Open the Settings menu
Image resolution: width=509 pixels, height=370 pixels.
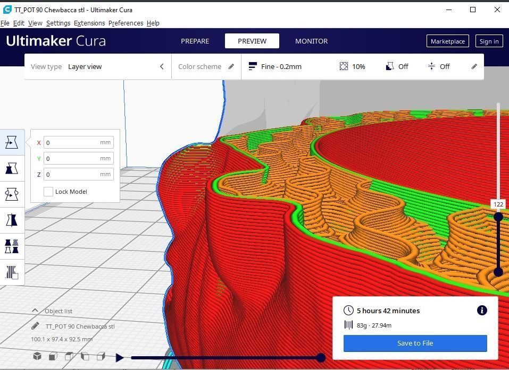(58, 23)
